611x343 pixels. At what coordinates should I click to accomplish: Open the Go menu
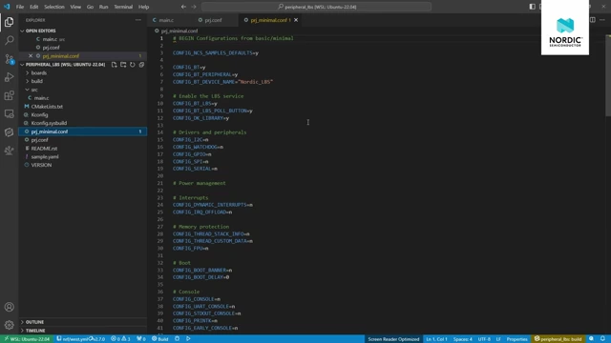90,7
